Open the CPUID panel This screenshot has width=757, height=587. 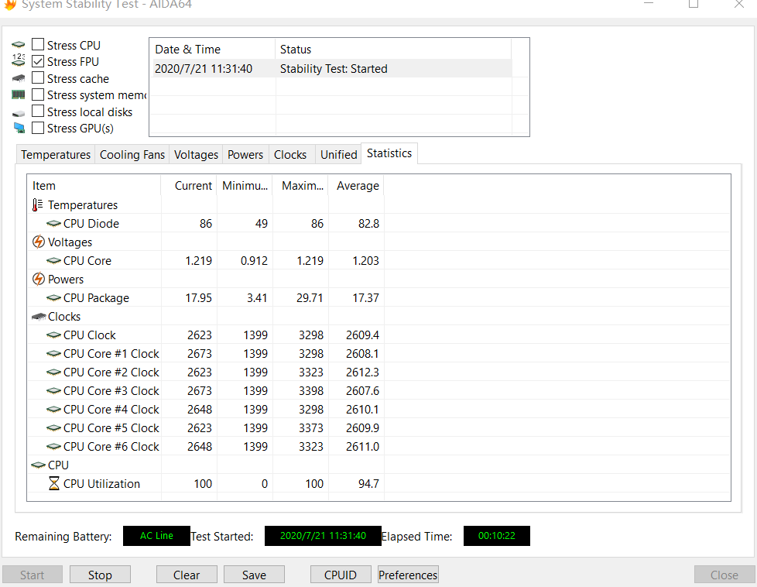coord(341,575)
